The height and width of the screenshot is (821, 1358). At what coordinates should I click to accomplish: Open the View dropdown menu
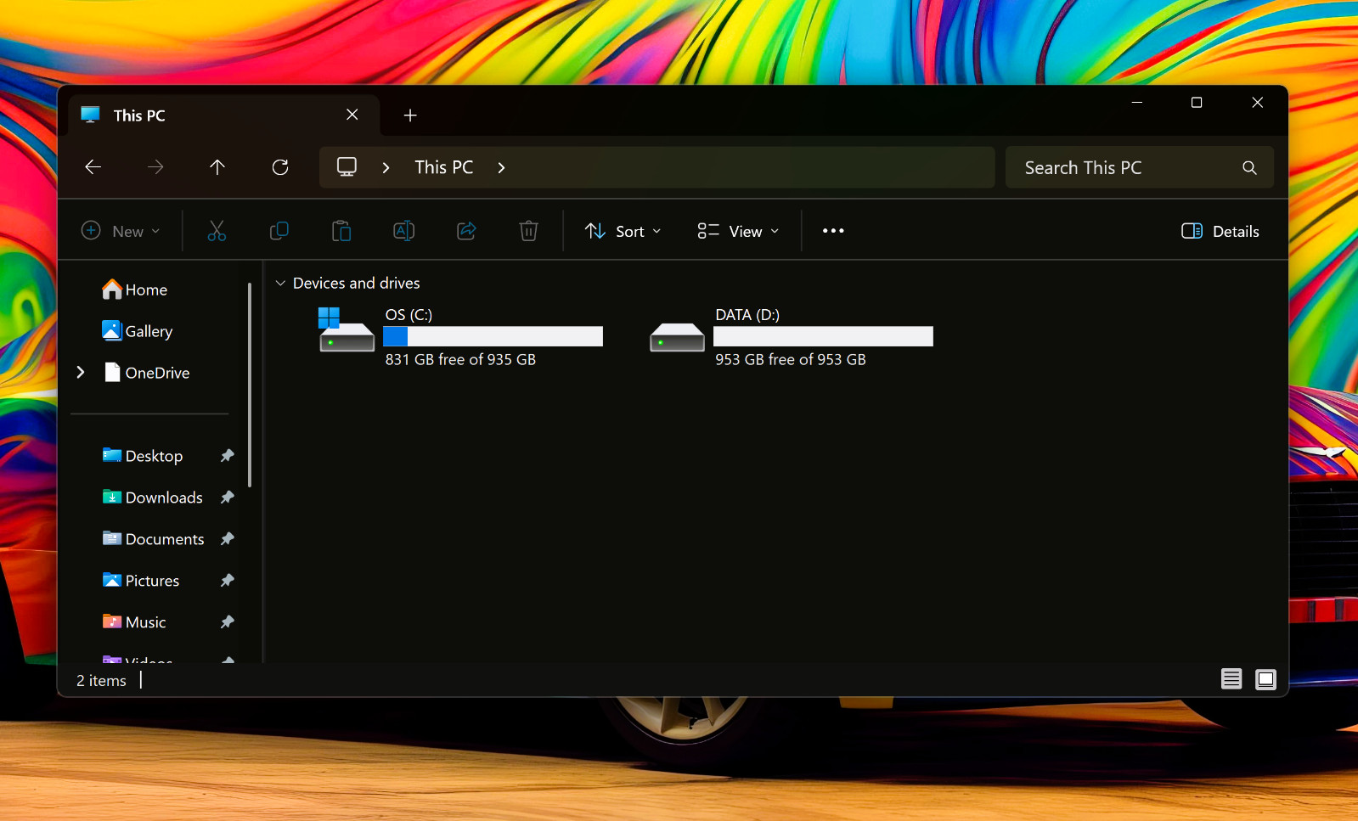(x=738, y=231)
